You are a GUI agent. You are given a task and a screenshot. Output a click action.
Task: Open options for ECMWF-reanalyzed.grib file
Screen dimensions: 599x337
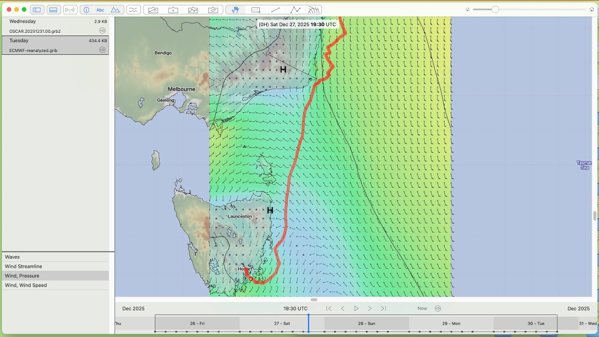pyautogui.click(x=102, y=50)
